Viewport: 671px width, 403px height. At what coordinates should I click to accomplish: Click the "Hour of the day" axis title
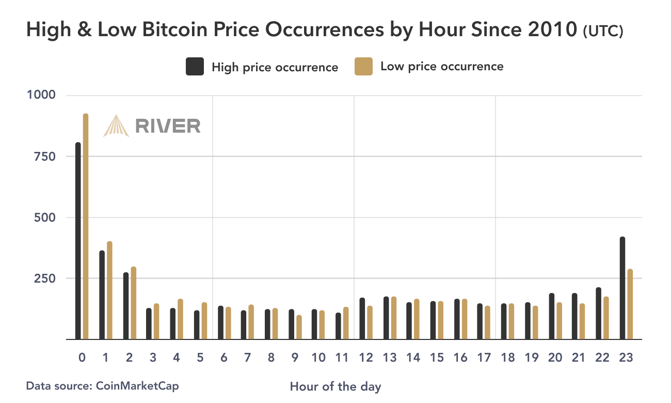pyautogui.click(x=335, y=386)
